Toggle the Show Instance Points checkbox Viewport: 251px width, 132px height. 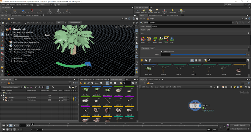[26, 23]
